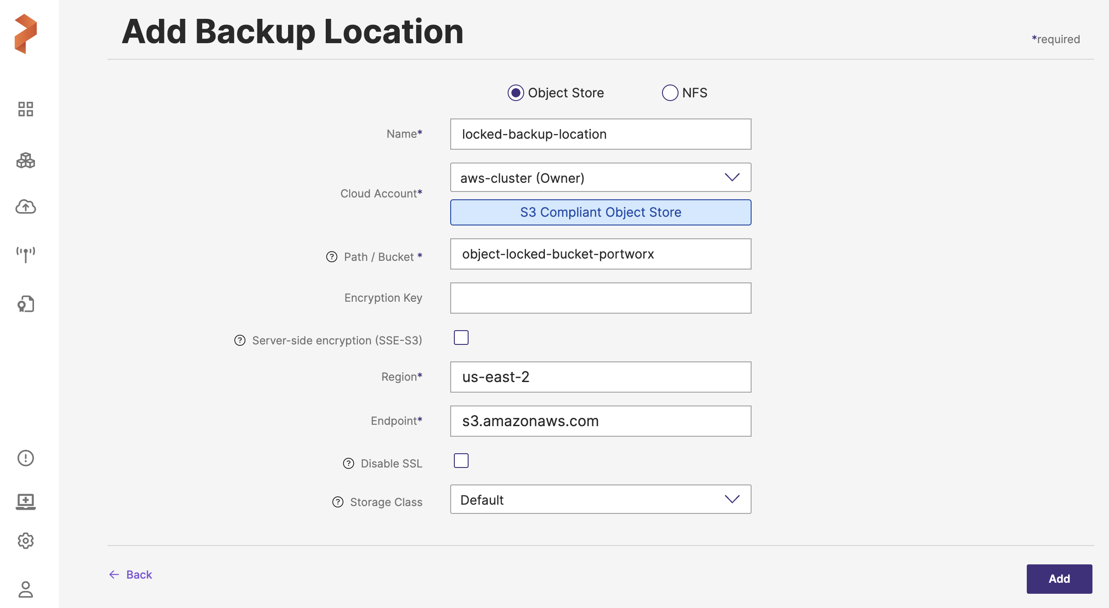Click the settings gear icon in sidebar
The width and height of the screenshot is (1109, 608).
click(26, 541)
